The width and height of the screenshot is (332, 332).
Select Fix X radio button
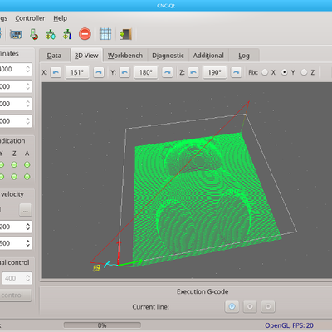265,72
